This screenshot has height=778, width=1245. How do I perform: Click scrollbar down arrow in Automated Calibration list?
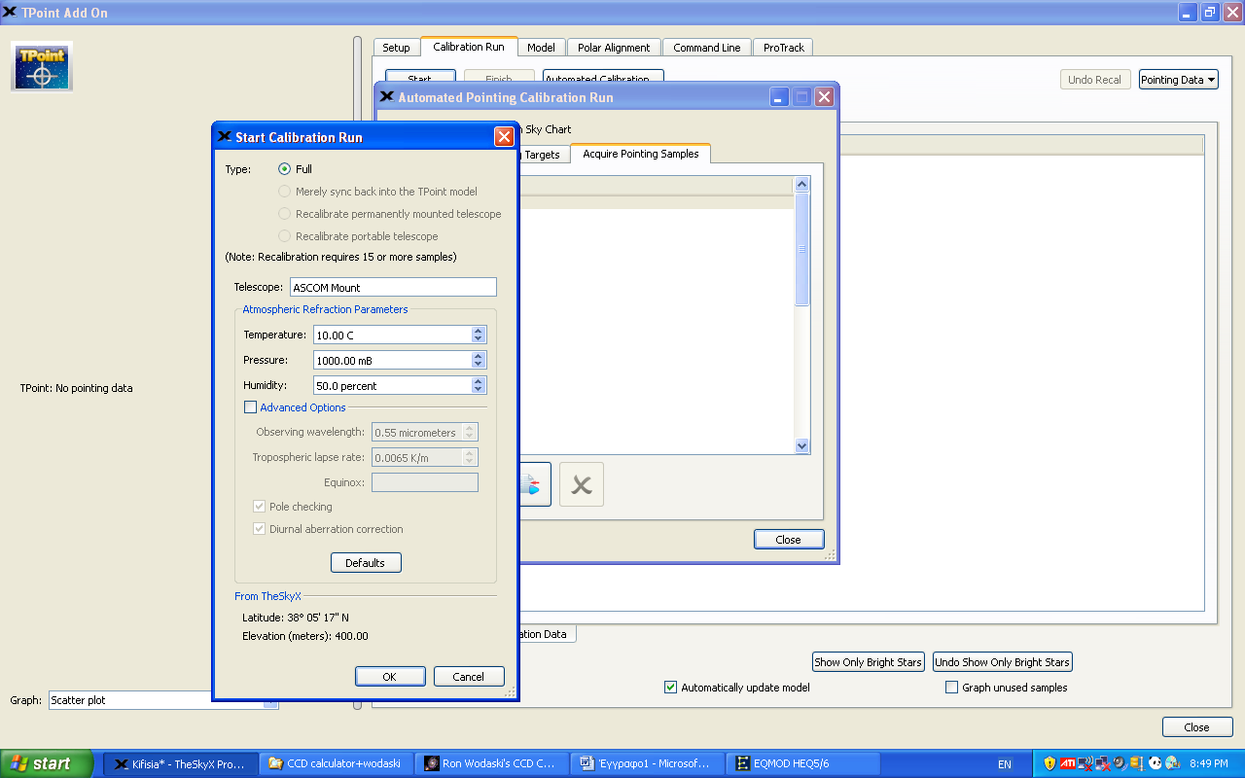[802, 445]
